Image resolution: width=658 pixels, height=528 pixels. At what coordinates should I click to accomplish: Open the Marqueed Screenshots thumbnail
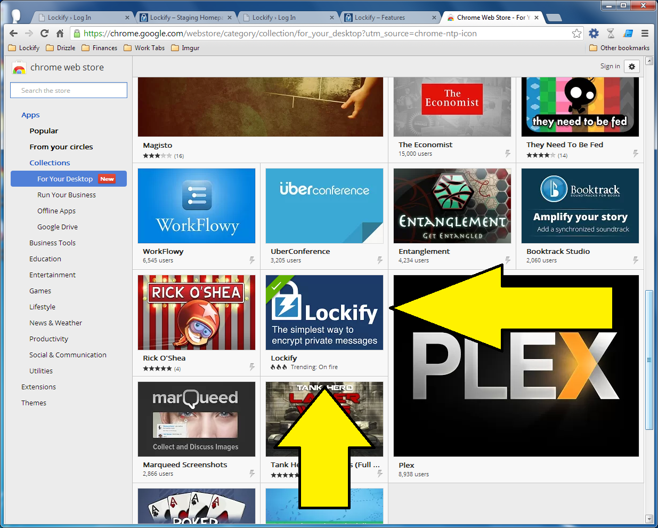point(197,419)
